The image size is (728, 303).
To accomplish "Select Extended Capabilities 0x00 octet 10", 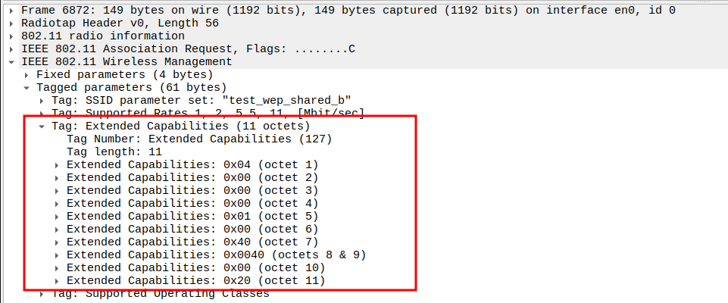I will click(195, 267).
